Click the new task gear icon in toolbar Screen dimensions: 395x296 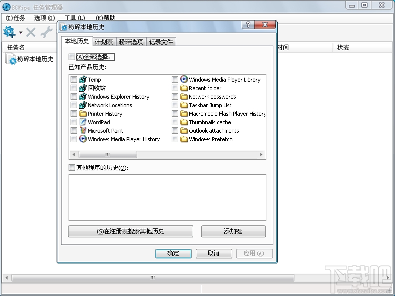coord(10,32)
